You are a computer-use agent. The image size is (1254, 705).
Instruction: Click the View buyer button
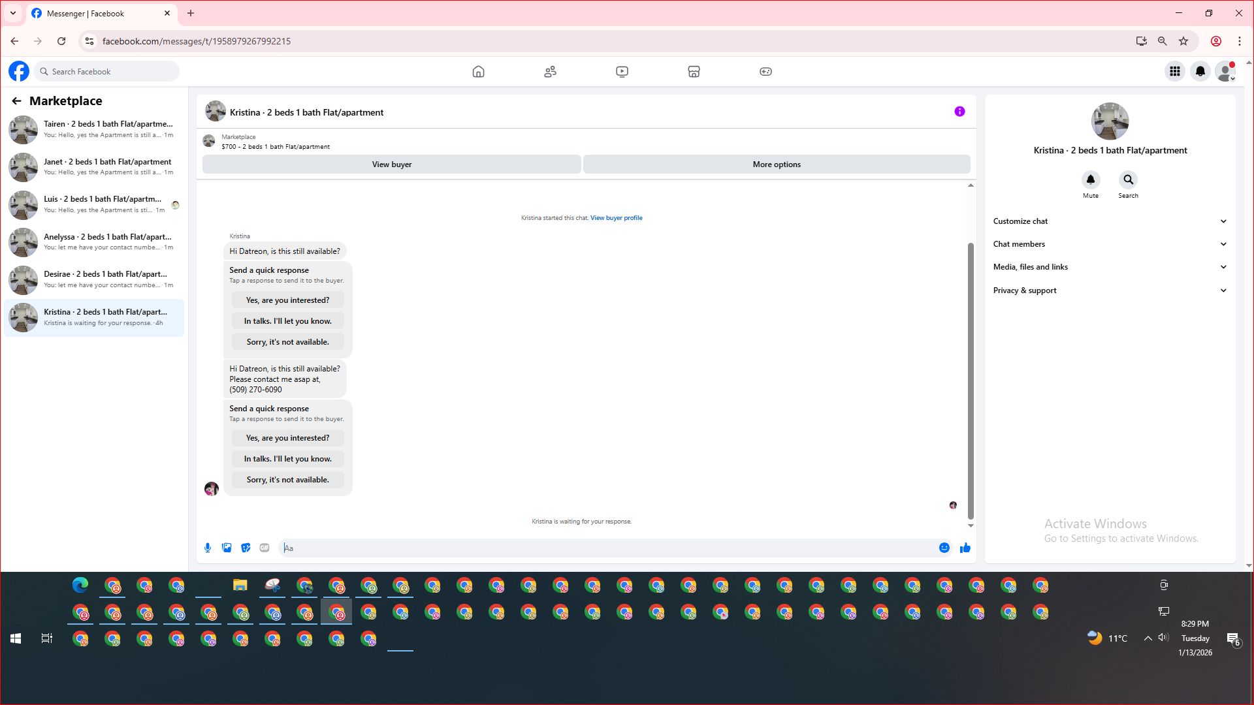[391, 164]
